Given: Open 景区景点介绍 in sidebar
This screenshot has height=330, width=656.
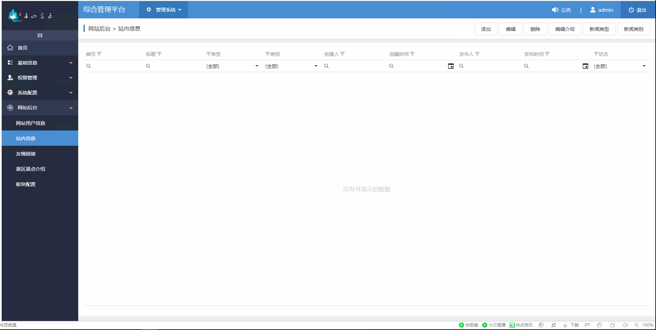Looking at the screenshot, I should [x=30, y=169].
